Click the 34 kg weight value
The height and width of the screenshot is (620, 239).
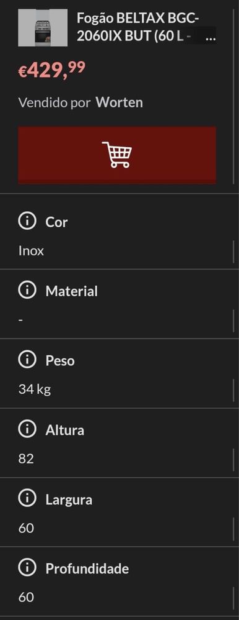click(x=34, y=390)
